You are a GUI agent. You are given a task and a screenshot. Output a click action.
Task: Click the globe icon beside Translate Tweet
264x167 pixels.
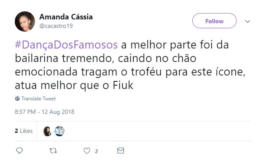pyautogui.click(x=17, y=99)
